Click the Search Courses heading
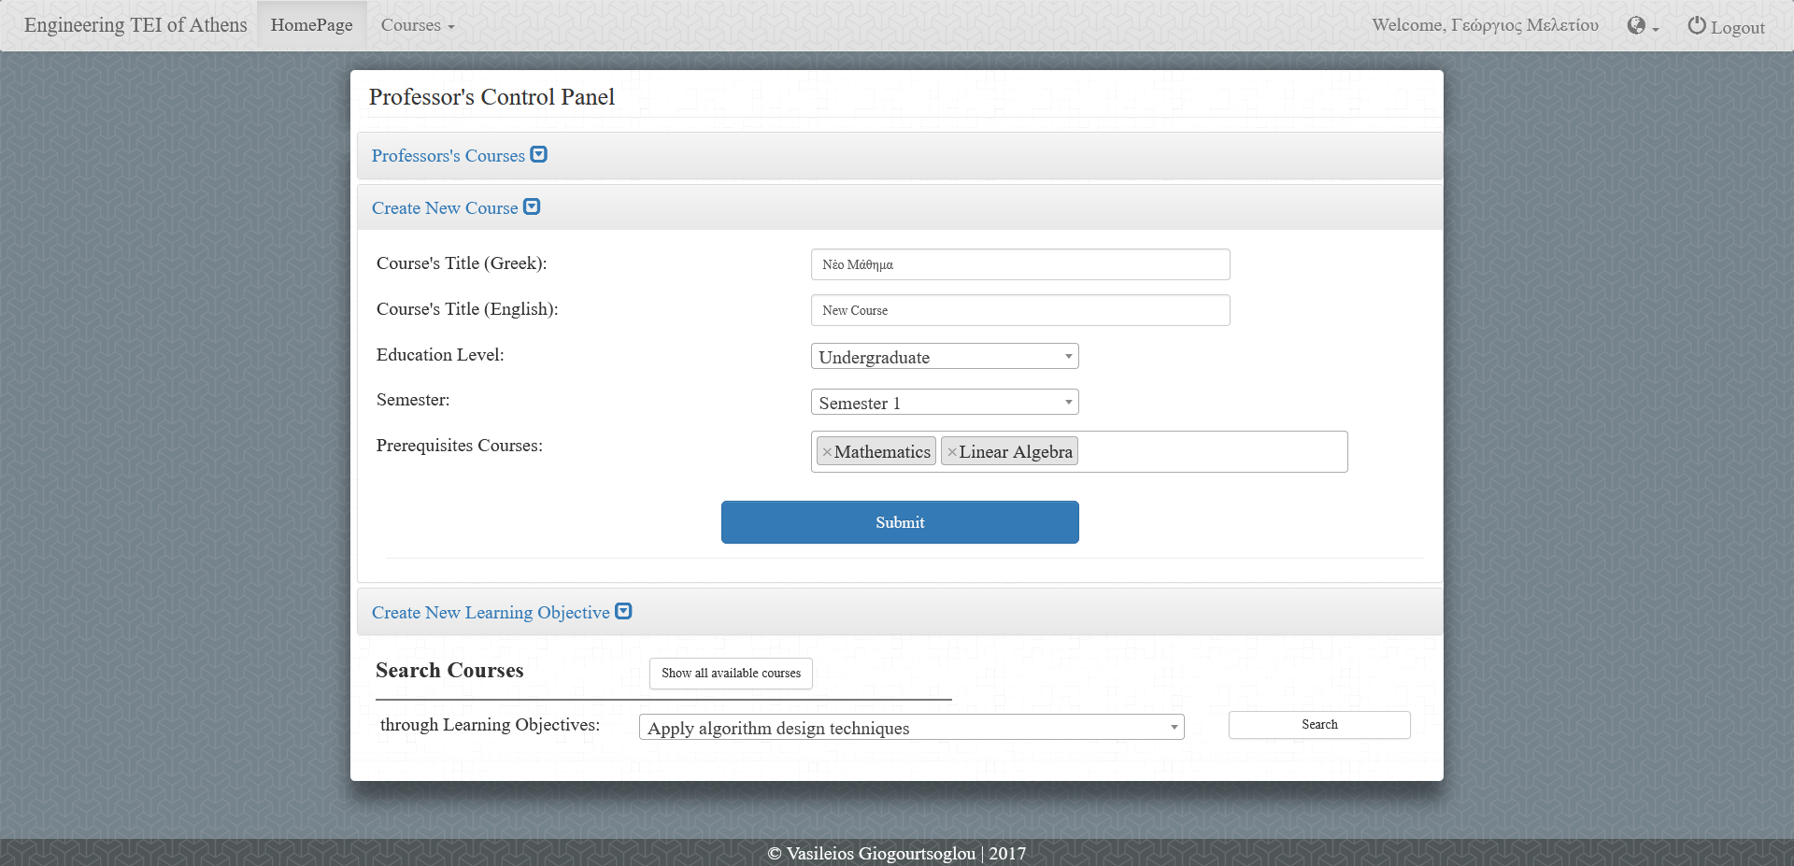Viewport: 1794px width, 866px height. coord(449,671)
